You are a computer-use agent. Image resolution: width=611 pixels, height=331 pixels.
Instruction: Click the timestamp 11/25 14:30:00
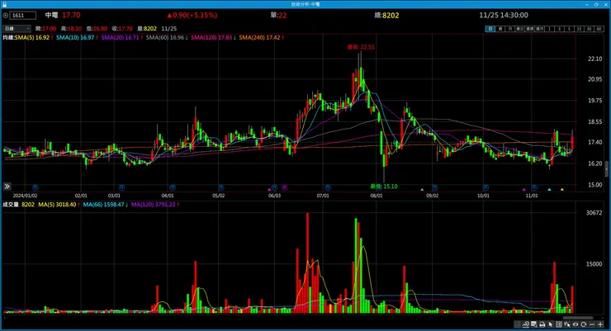click(504, 15)
